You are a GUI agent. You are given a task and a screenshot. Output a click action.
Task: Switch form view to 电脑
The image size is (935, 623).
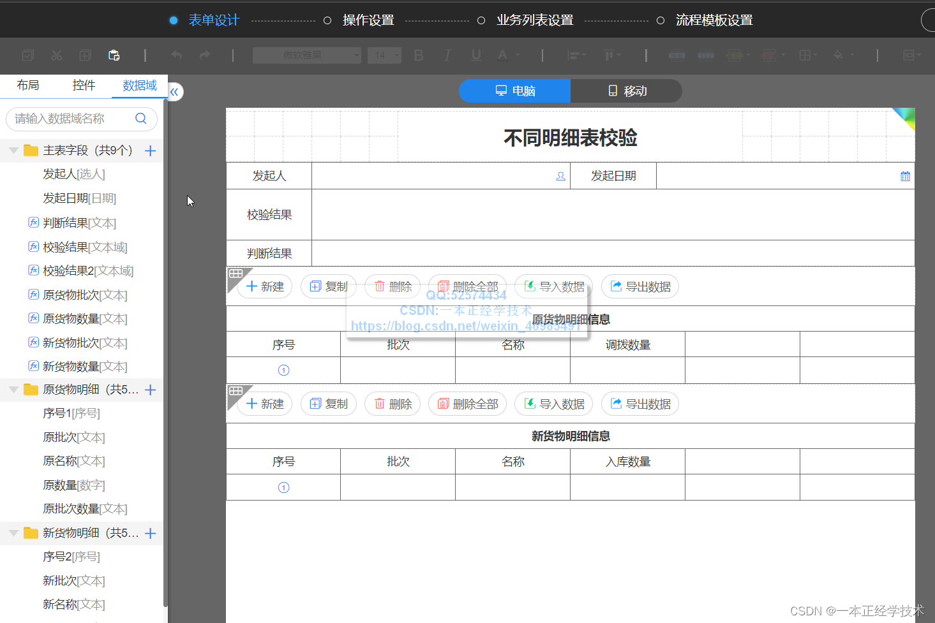(x=514, y=91)
